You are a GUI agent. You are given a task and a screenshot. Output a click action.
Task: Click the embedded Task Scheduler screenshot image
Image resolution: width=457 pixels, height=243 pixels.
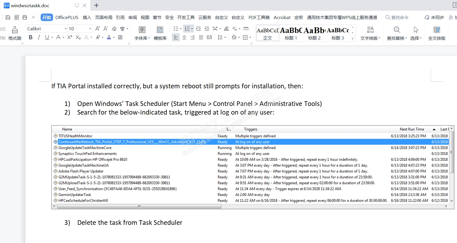point(253,167)
